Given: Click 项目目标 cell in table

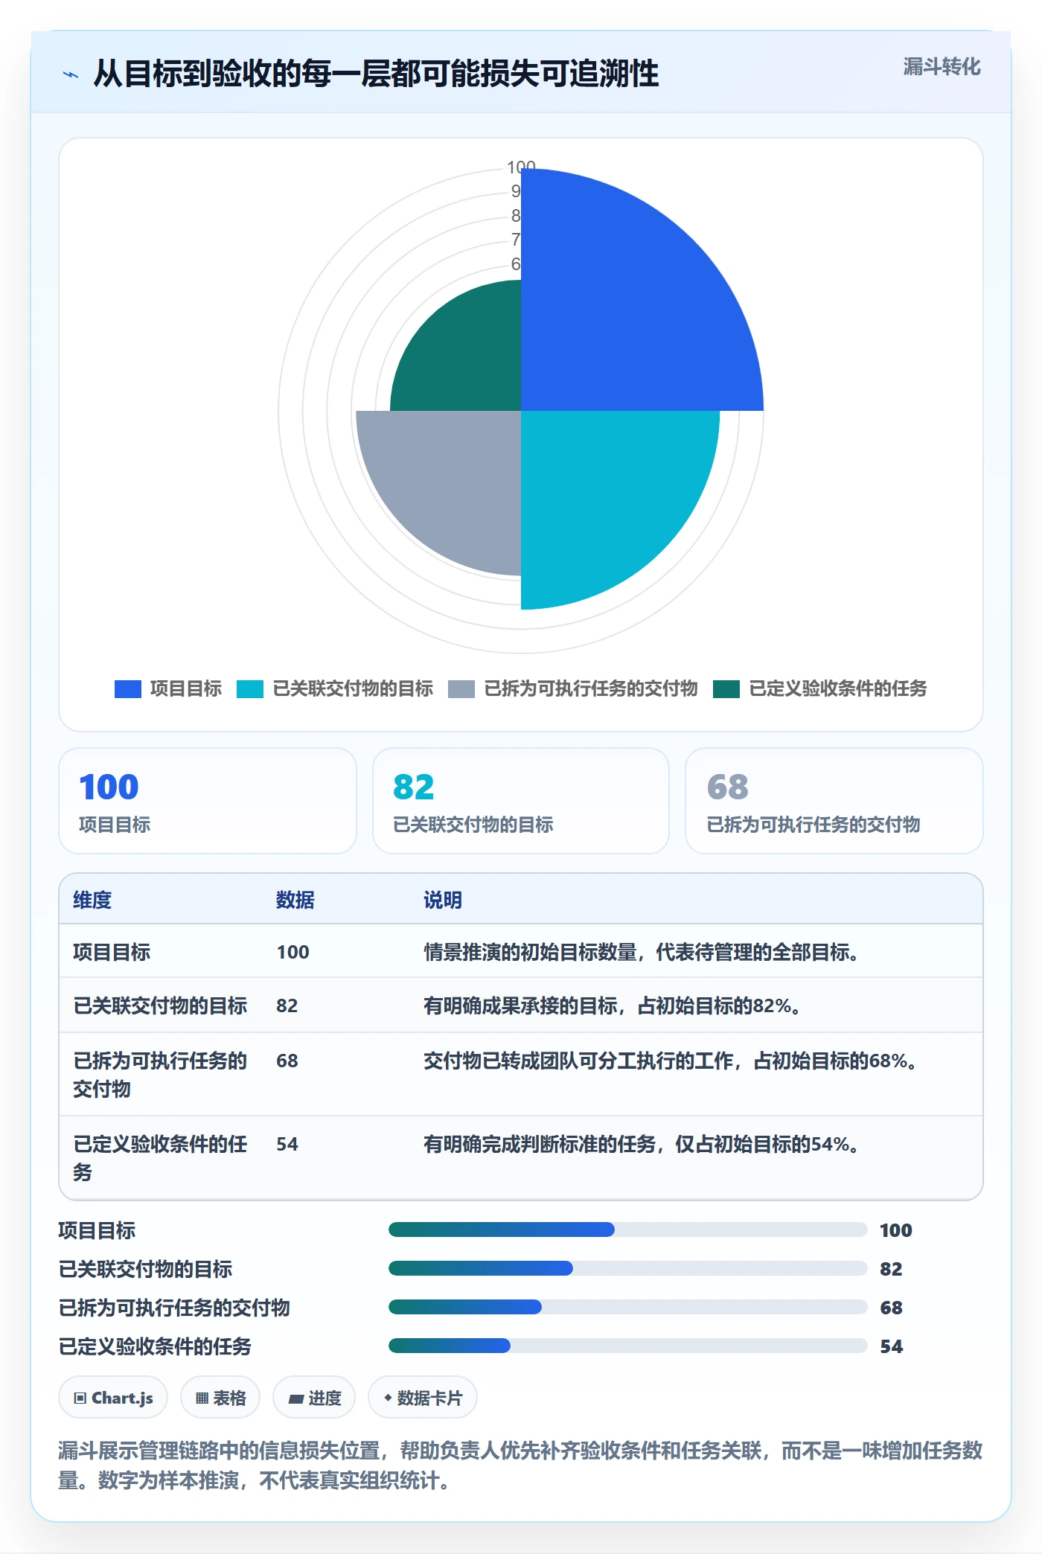Looking at the screenshot, I should click(x=112, y=952).
